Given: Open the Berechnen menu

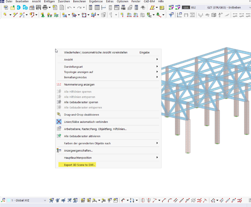Looking at the screenshot, I should pos(79,1).
